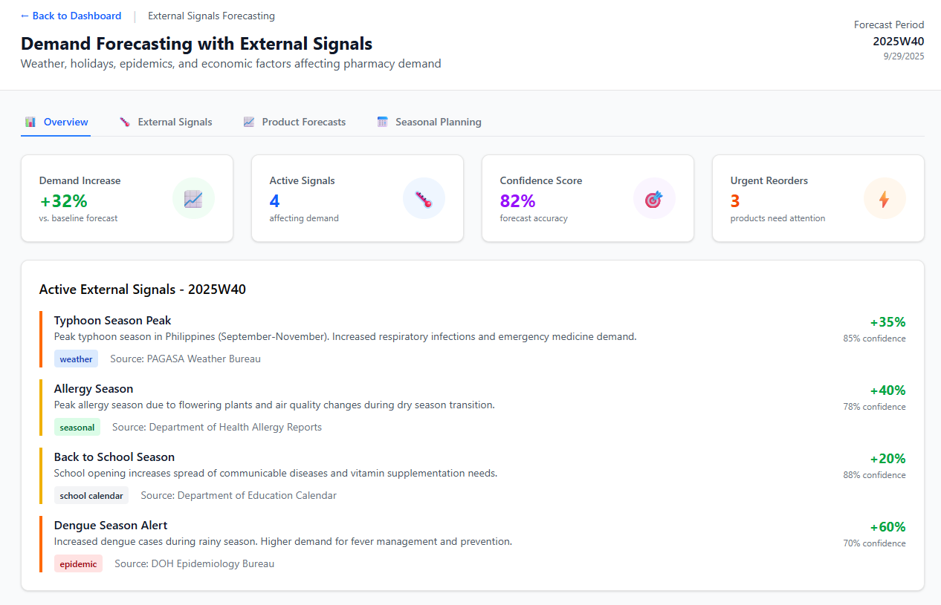Click the weather tag under Typhoon Season Peak
This screenshot has height=605, width=941.
point(76,359)
